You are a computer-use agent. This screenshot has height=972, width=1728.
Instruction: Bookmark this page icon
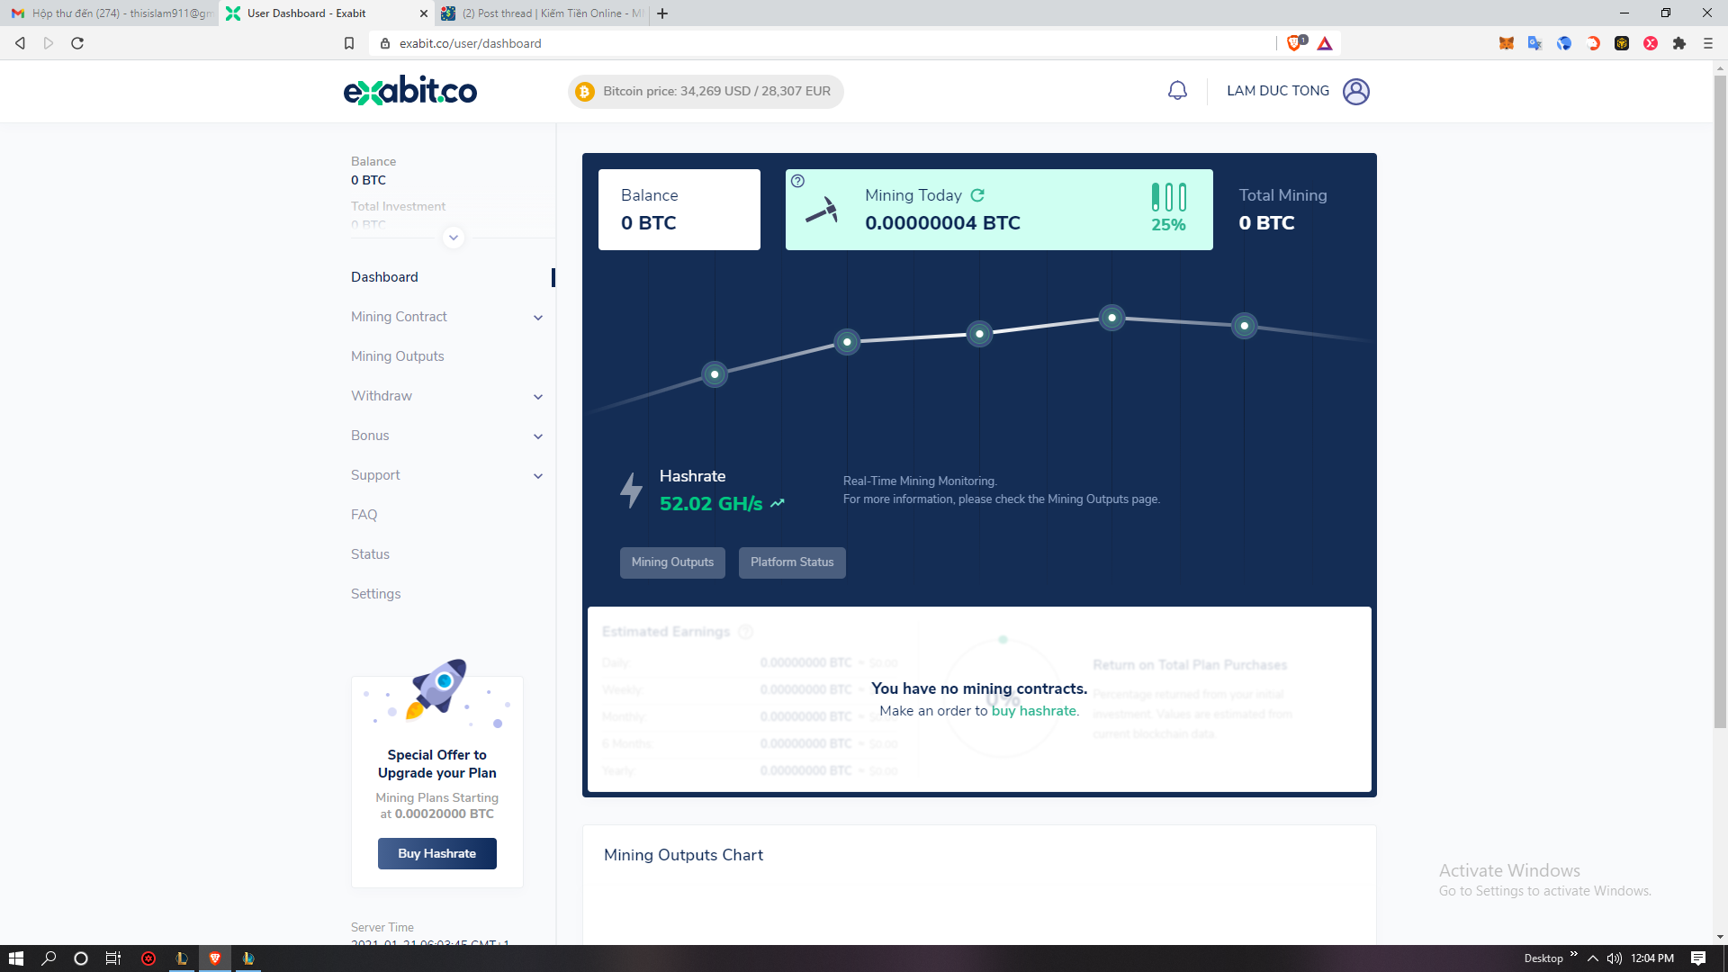(x=349, y=43)
